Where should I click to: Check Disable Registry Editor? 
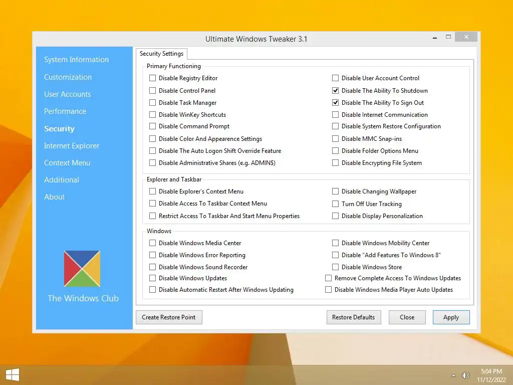click(x=152, y=78)
